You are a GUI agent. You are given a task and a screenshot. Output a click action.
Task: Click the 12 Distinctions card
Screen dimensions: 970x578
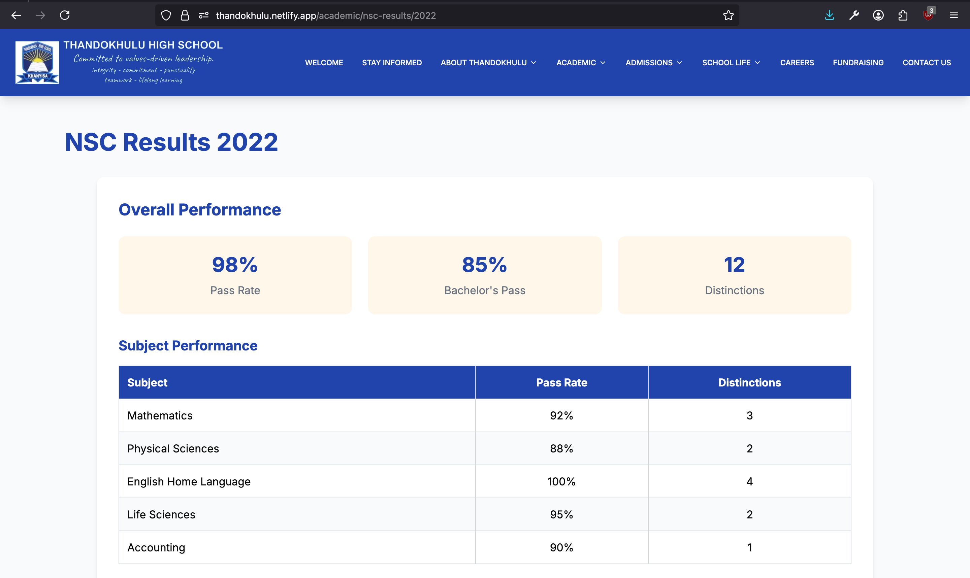[x=734, y=275]
